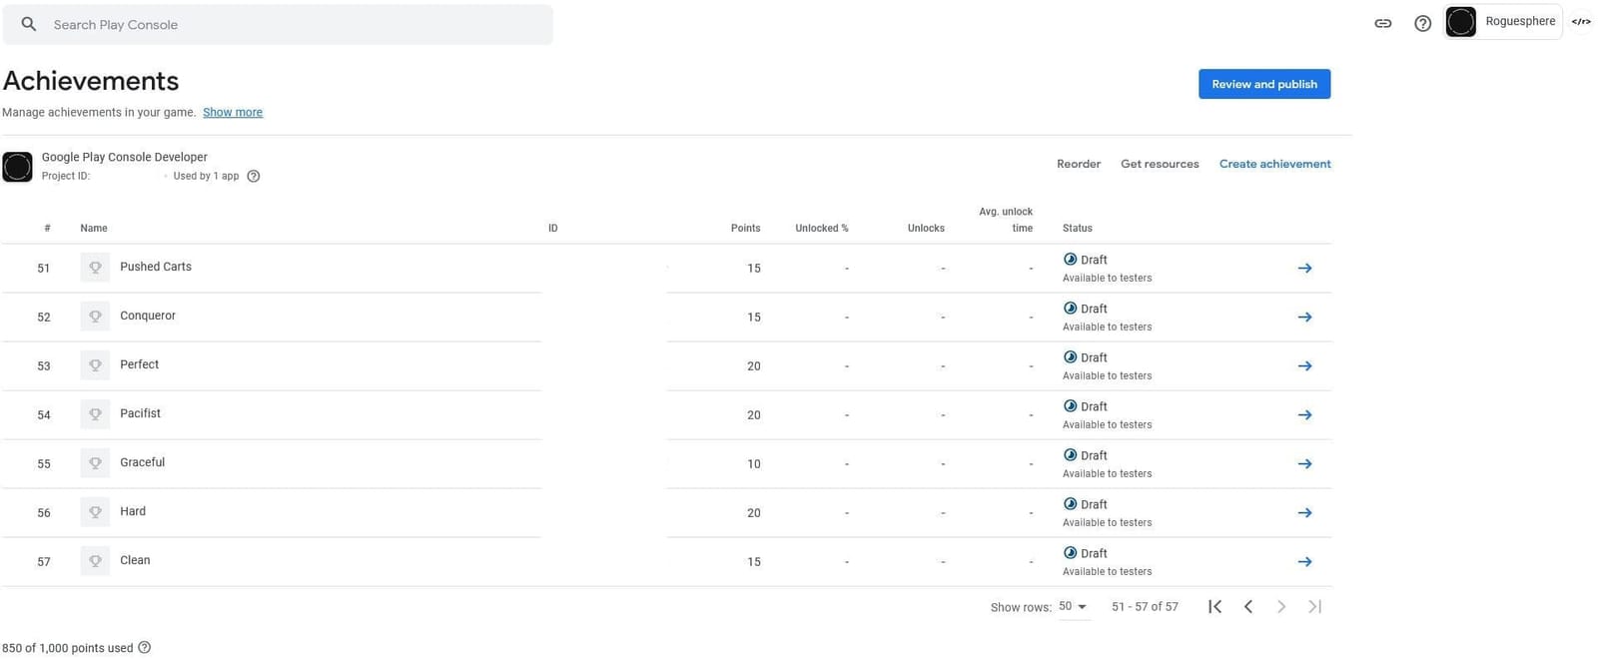Choose the Reorder option

(1079, 164)
